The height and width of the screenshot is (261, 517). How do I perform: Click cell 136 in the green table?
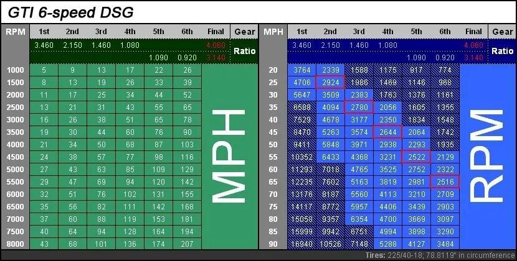pos(130,244)
